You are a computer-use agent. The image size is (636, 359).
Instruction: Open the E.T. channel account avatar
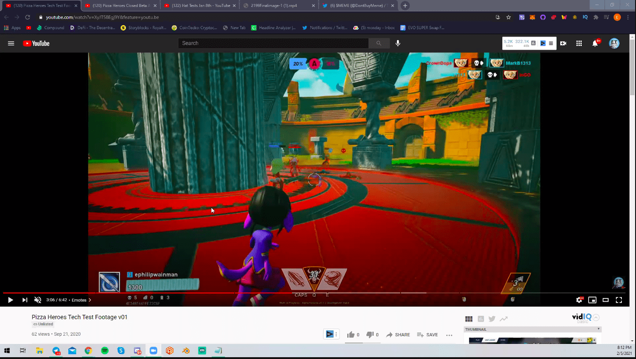tap(614, 43)
